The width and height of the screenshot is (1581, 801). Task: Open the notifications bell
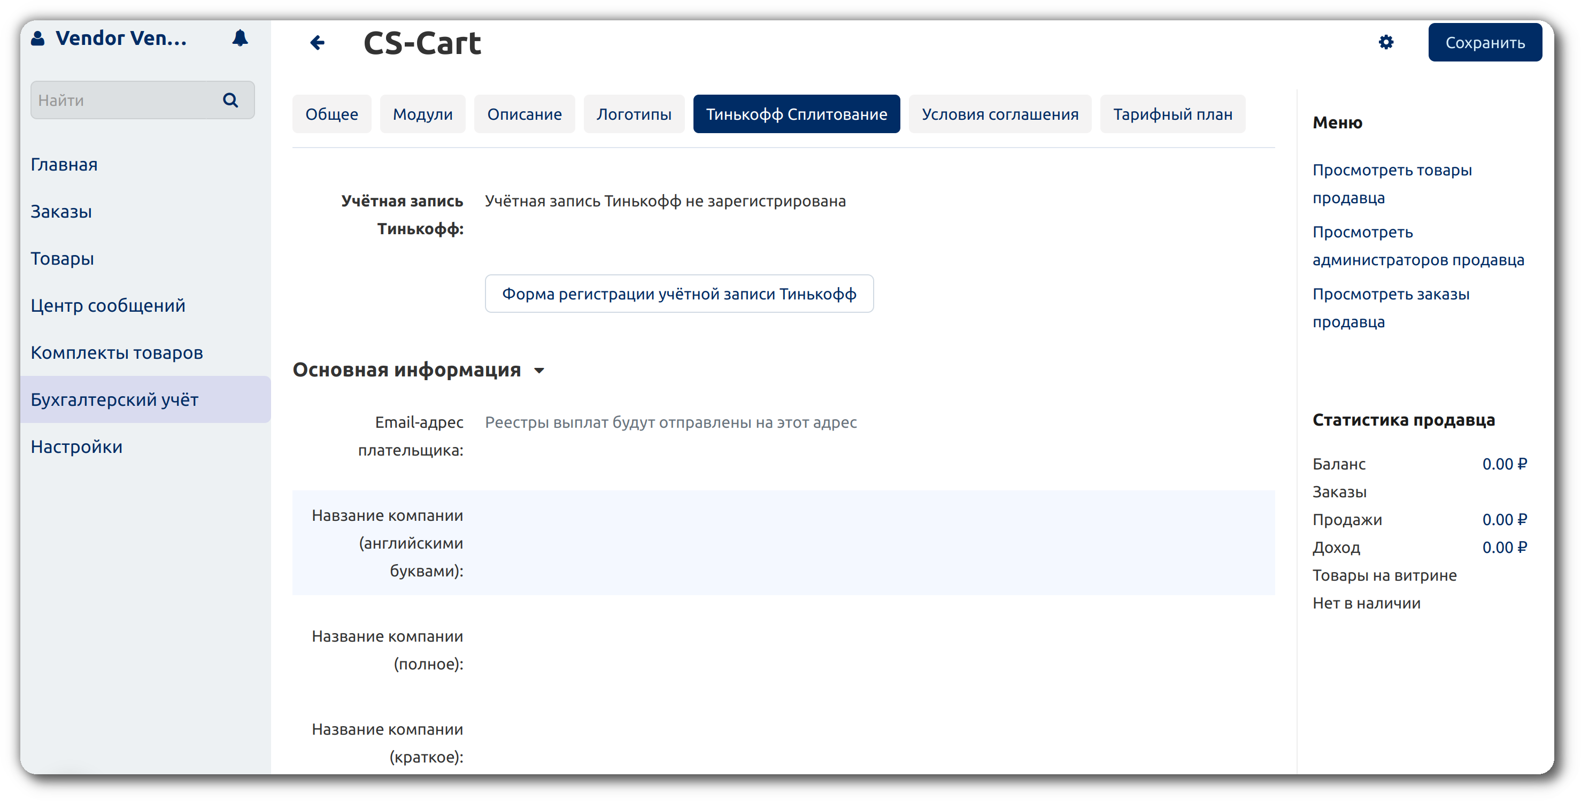click(240, 38)
